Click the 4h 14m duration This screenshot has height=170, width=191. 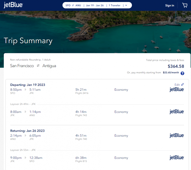coord(81,112)
